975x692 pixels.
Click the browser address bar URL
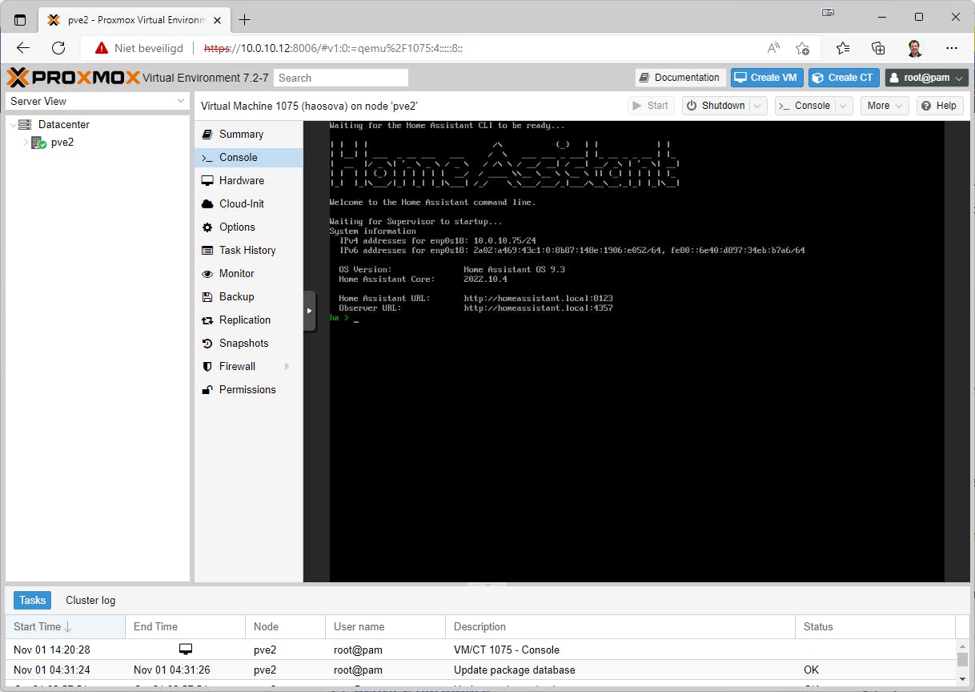(x=334, y=48)
